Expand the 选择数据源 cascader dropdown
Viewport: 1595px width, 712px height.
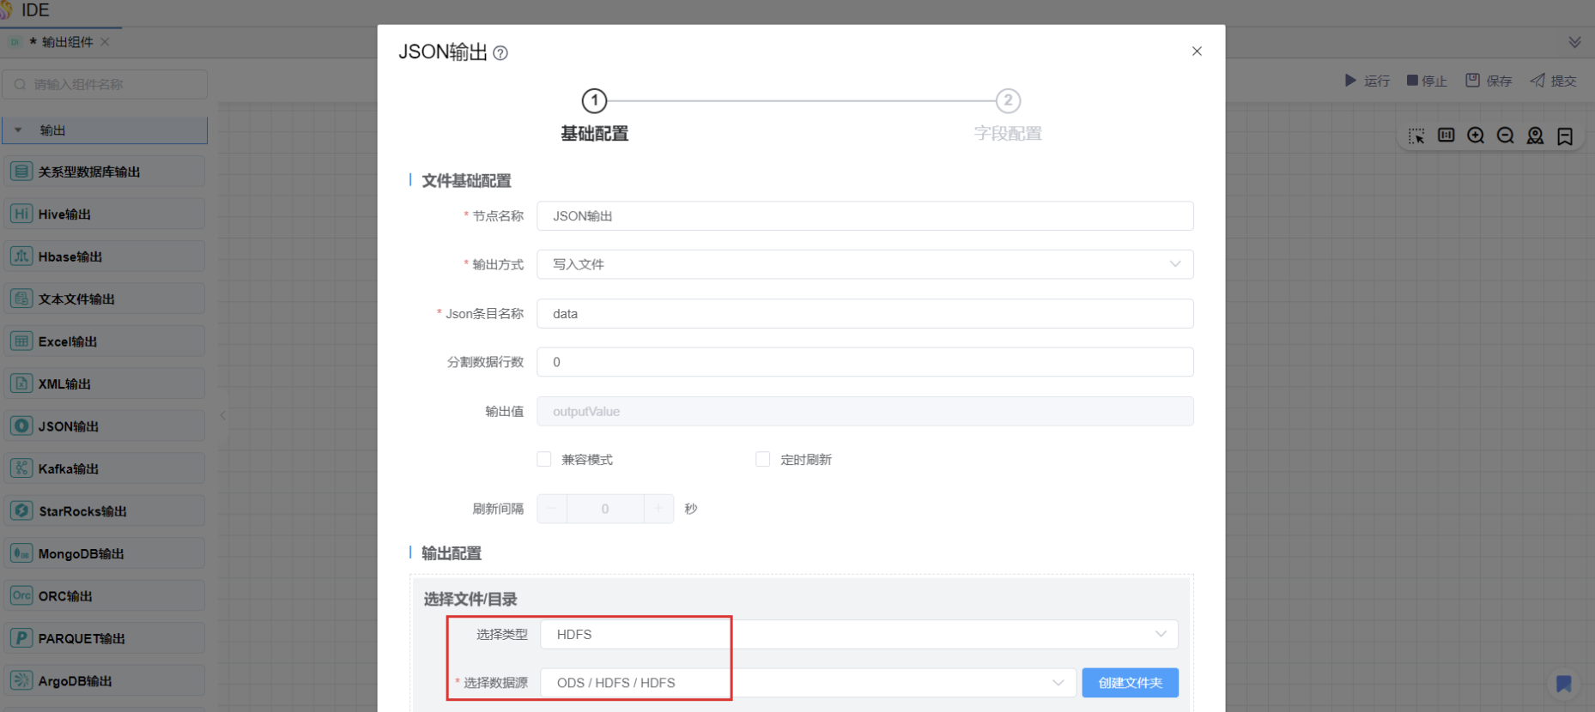pyautogui.click(x=807, y=683)
